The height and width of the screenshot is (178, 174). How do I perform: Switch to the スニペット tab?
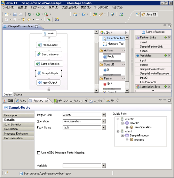point(97,101)
